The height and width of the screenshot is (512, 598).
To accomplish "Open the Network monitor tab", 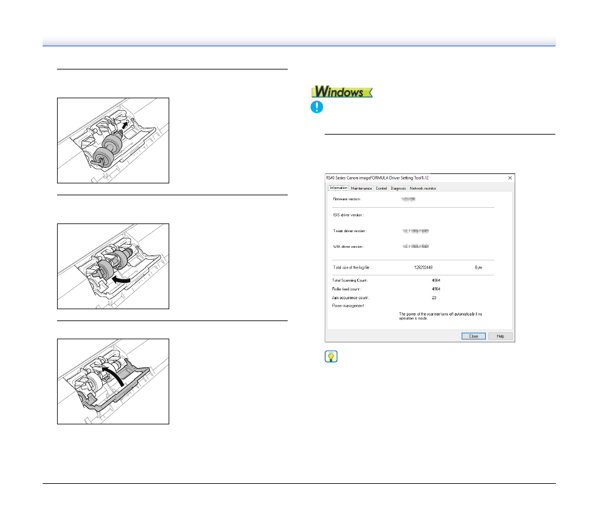I will point(423,188).
